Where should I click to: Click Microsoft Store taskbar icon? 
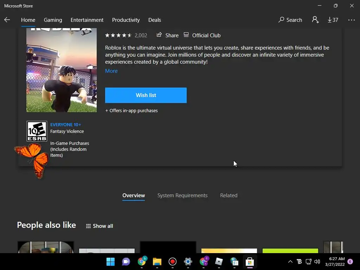pyautogui.click(x=250, y=262)
